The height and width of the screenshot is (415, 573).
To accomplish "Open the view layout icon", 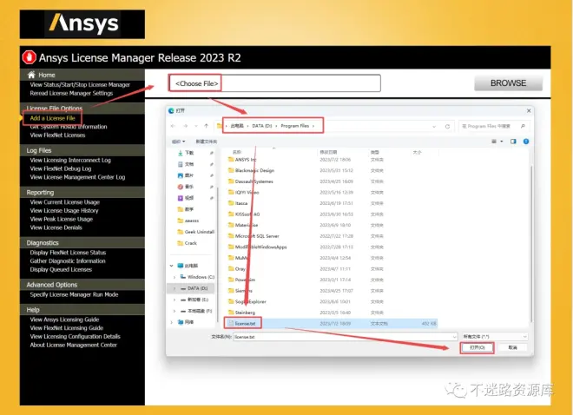I will click(494, 142).
